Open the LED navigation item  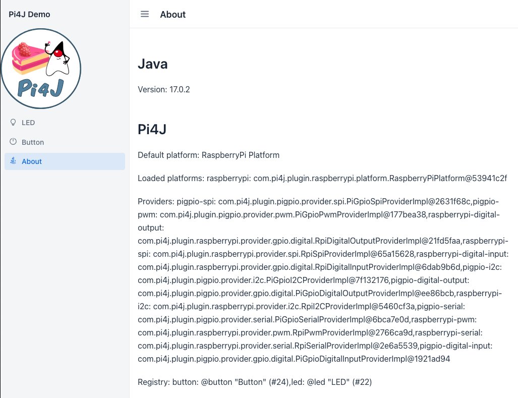pos(65,123)
